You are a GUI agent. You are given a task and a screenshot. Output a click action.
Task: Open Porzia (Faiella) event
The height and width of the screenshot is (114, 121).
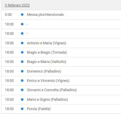[x=39, y=109]
